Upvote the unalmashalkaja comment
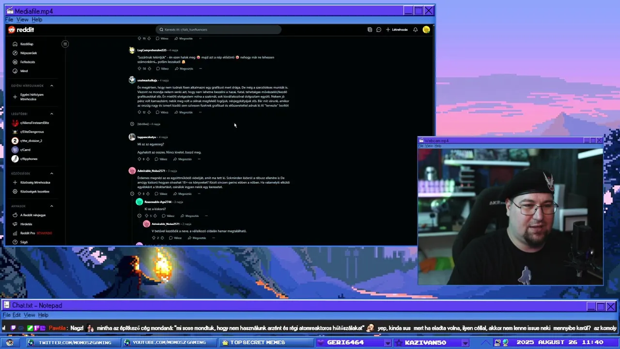This screenshot has width=620, height=349. [x=139, y=112]
